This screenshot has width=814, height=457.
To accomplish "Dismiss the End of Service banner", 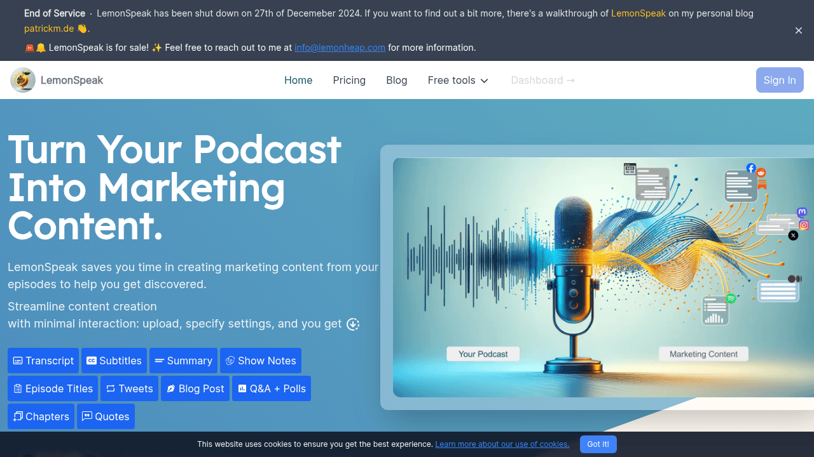I will 799,30.
